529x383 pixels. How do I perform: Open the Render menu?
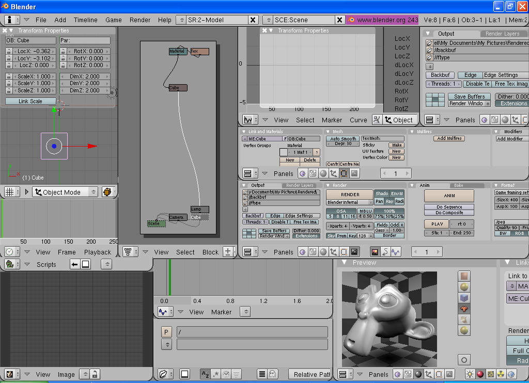(140, 20)
